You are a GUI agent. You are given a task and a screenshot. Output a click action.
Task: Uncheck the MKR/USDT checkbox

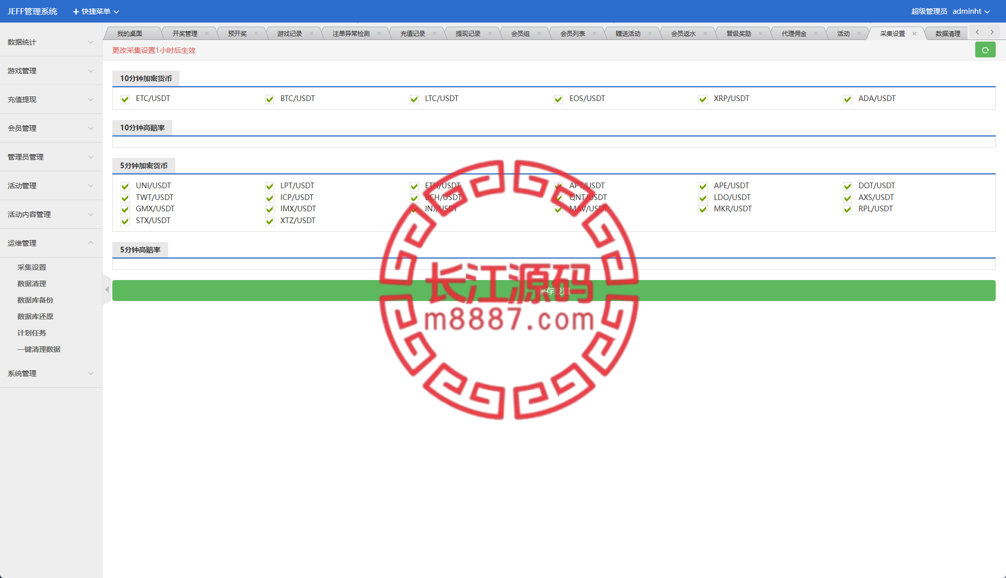[x=703, y=209]
